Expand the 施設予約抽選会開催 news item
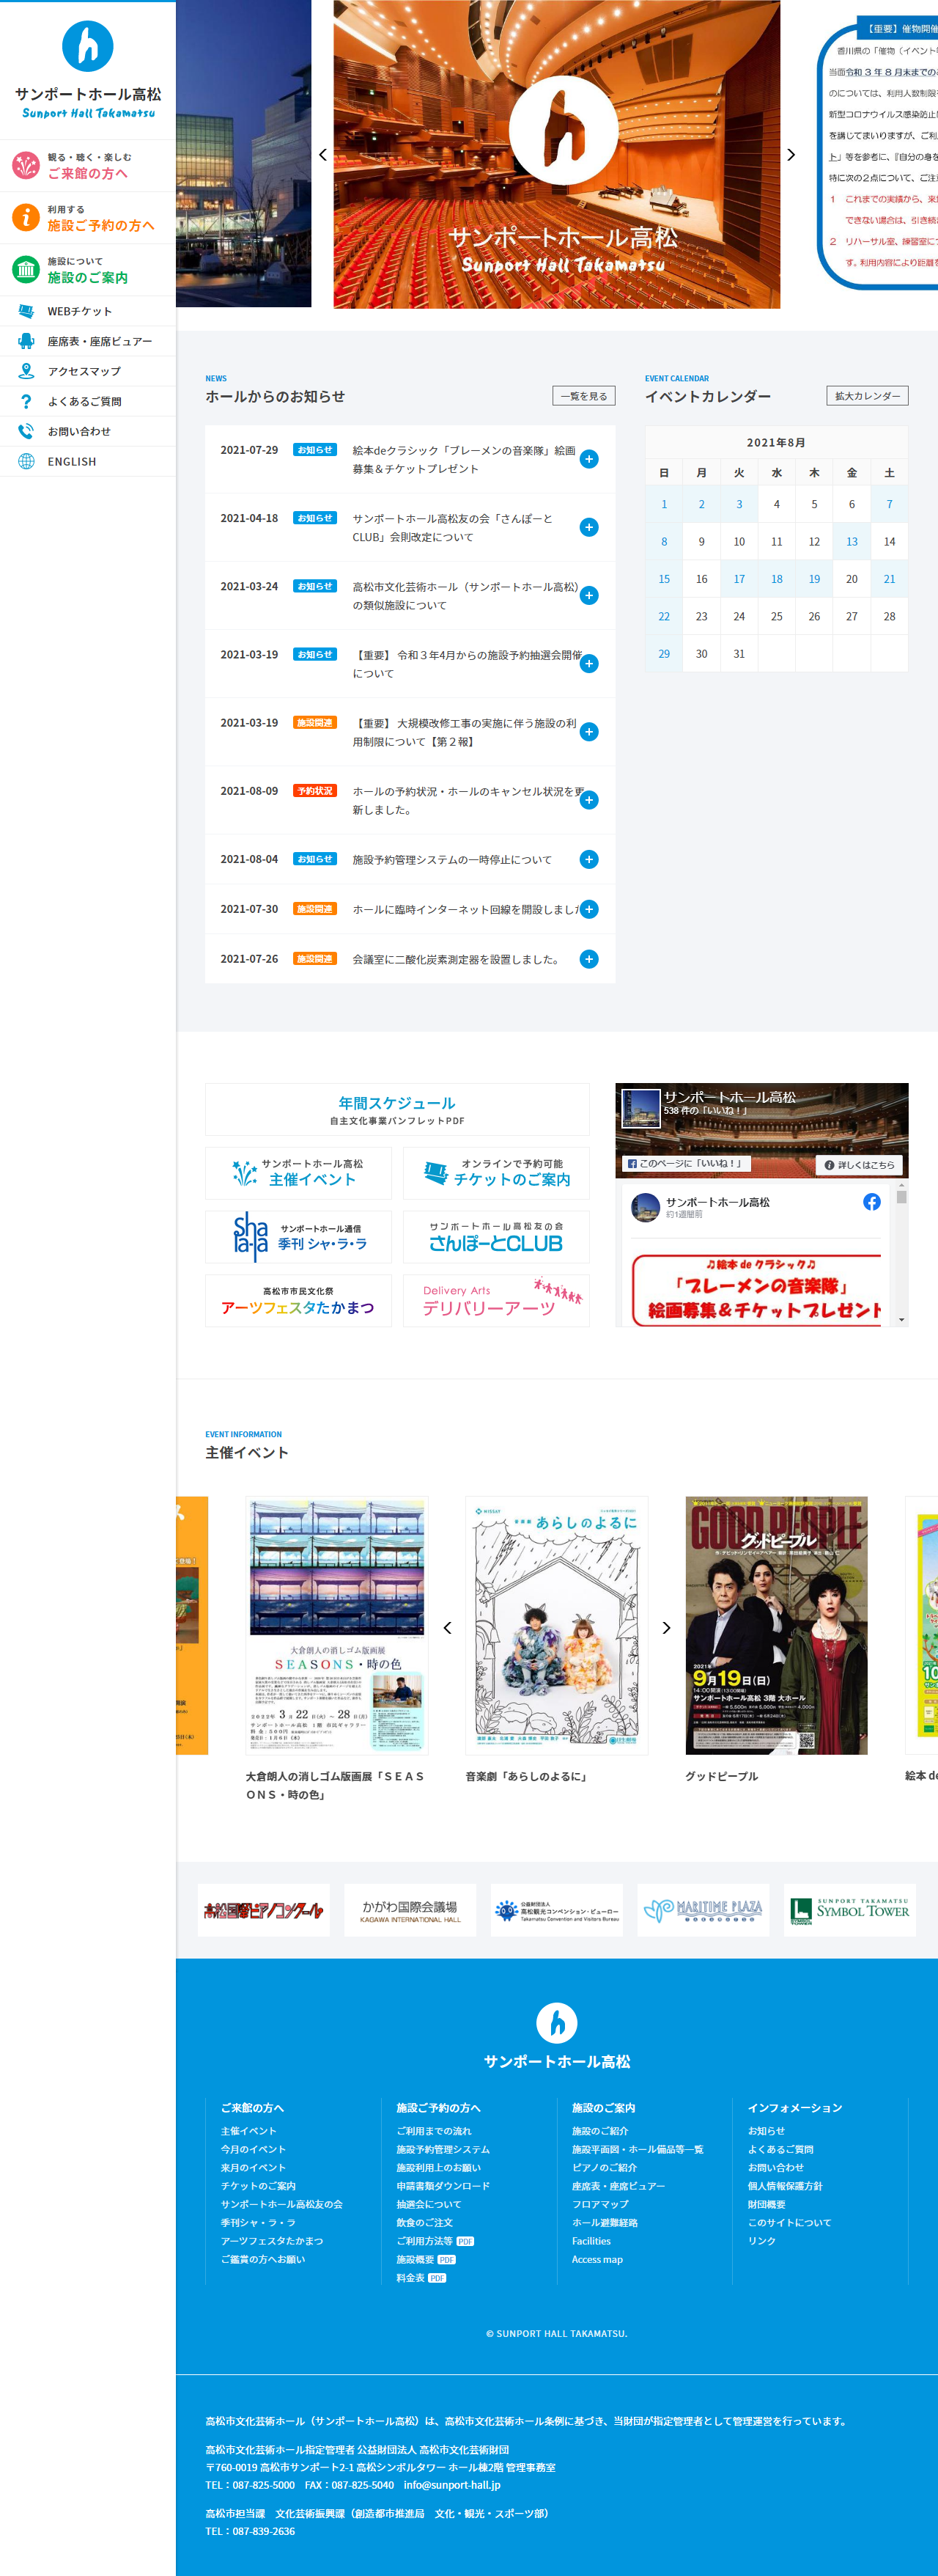The height and width of the screenshot is (2576, 938). point(589,664)
